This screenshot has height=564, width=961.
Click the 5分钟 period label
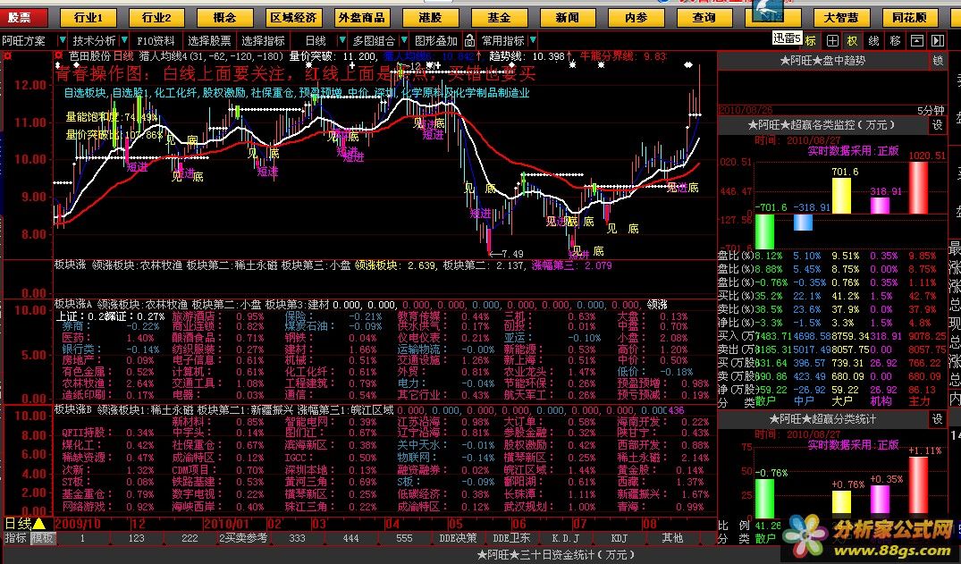tap(931, 110)
